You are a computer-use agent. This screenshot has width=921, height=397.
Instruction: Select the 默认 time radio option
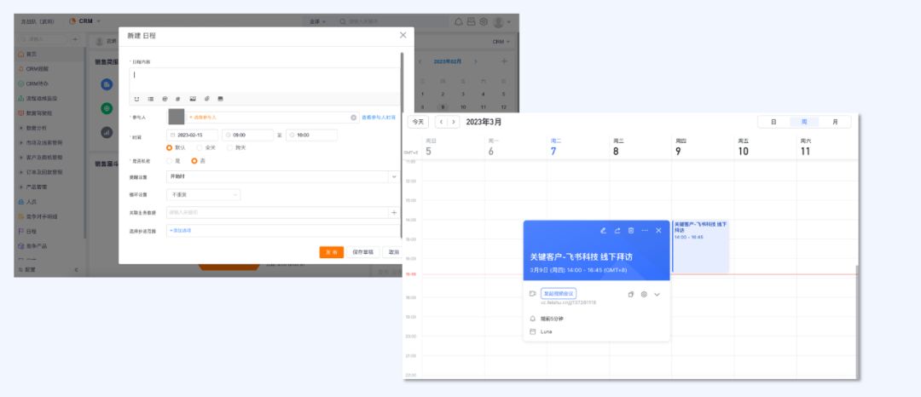170,147
